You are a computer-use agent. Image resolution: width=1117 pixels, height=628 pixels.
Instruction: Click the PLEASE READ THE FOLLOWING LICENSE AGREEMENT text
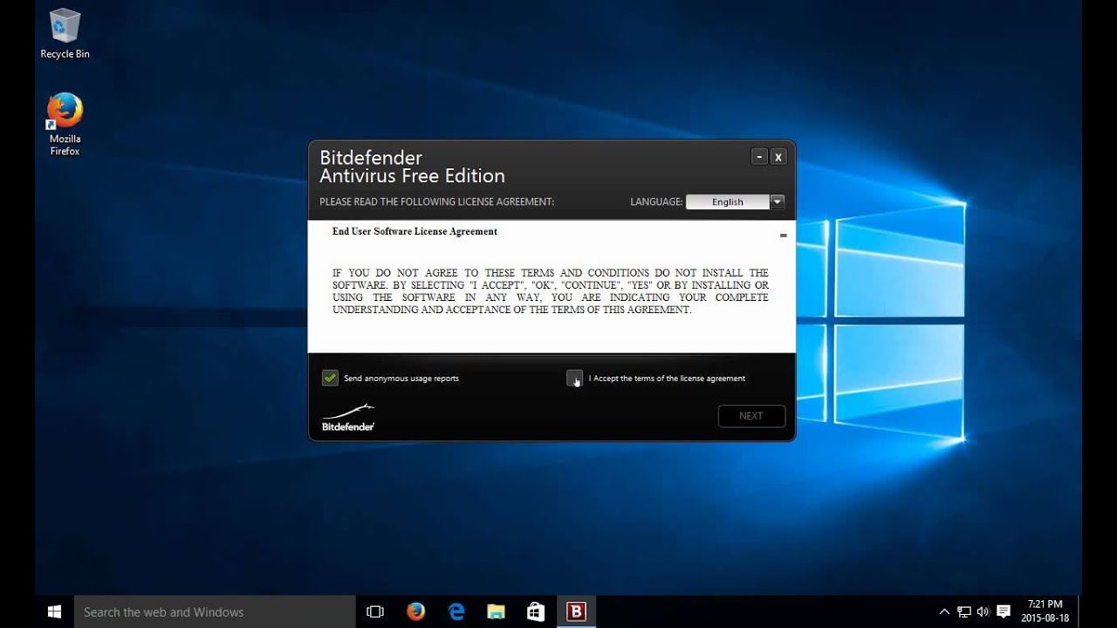click(436, 201)
